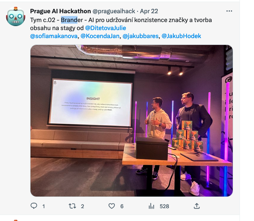The image size is (254, 221).
Task: Open the three-dot more options menu
Action: (229, 11)
